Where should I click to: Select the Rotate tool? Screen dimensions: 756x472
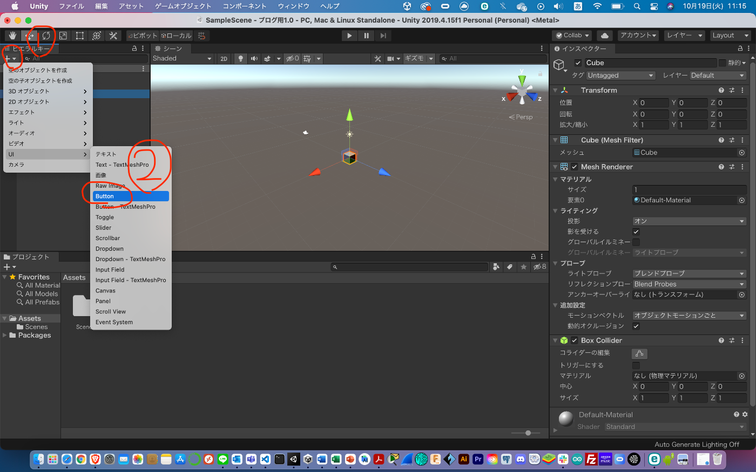(46, 36)
